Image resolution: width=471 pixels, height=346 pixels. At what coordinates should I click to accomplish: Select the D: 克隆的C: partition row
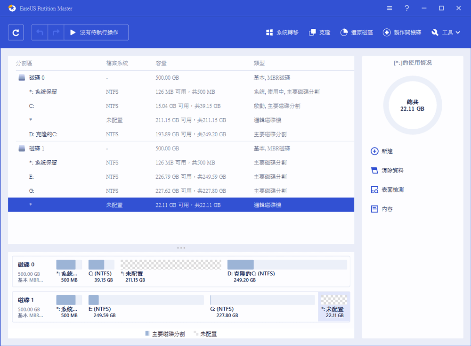(x=181, y=134)
